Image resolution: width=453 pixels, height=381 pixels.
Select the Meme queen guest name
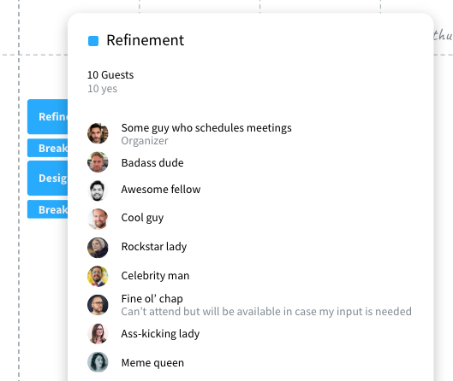(152, 362)
